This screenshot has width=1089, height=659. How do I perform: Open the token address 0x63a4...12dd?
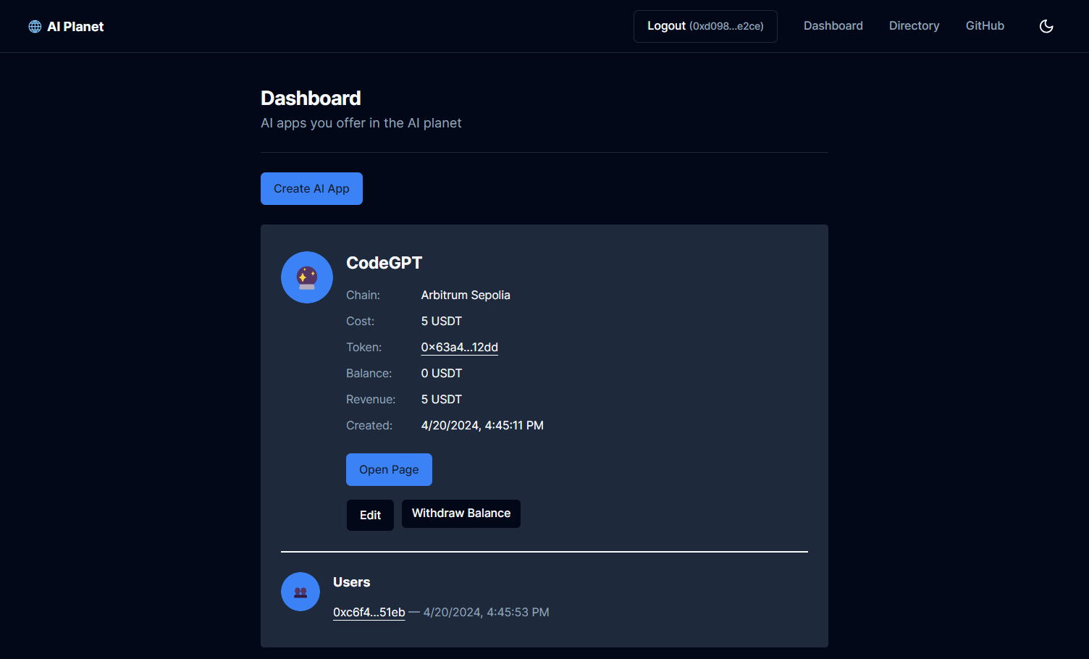pos(459,347)
